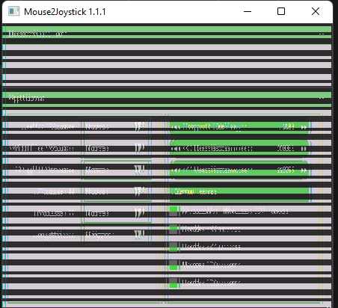Screen dimensions: 338x308
Task: Click the Y Resistance slider bar
Action: point(240,170)
